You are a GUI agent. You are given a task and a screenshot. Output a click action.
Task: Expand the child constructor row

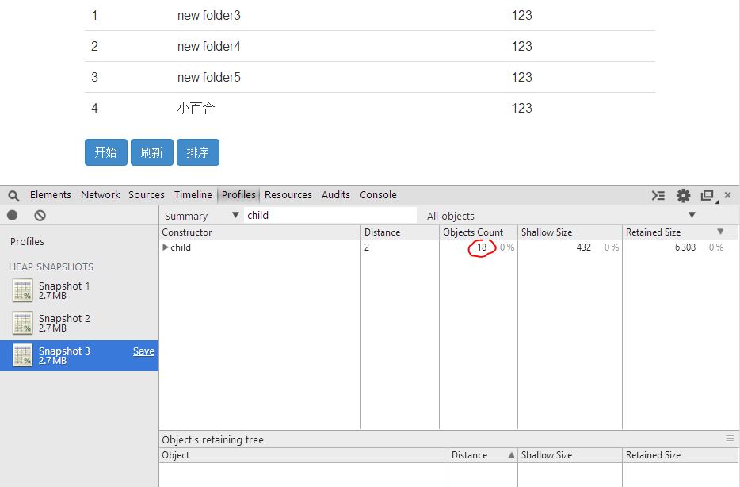pos(166,247)
